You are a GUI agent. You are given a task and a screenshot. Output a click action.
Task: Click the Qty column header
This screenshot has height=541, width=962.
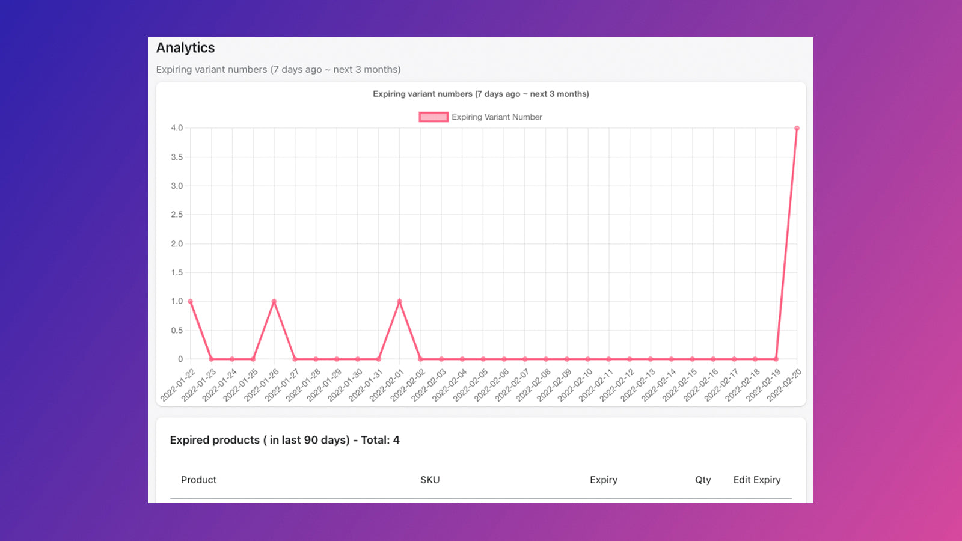click(x=703, y=480)
